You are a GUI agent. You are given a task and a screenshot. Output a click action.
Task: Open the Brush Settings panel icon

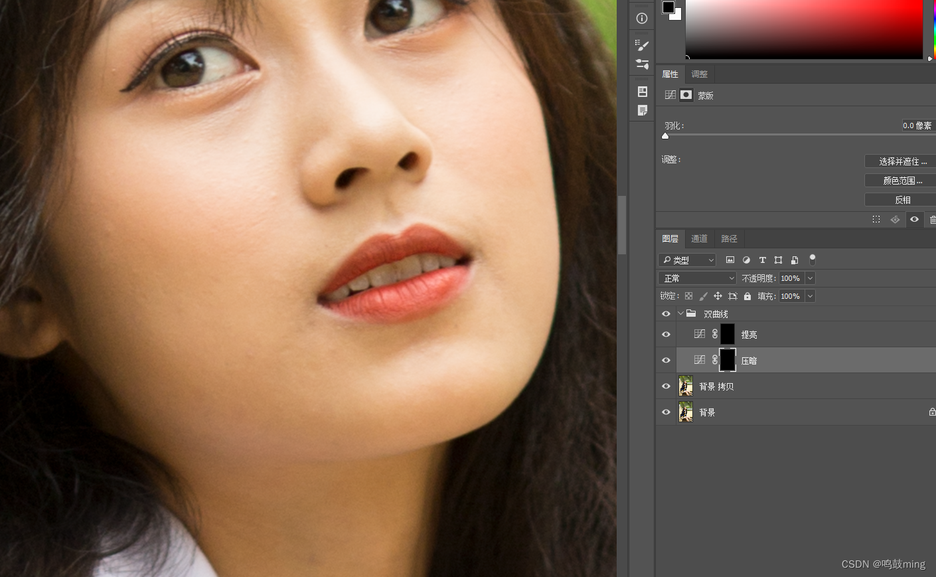tap(642, 46)
